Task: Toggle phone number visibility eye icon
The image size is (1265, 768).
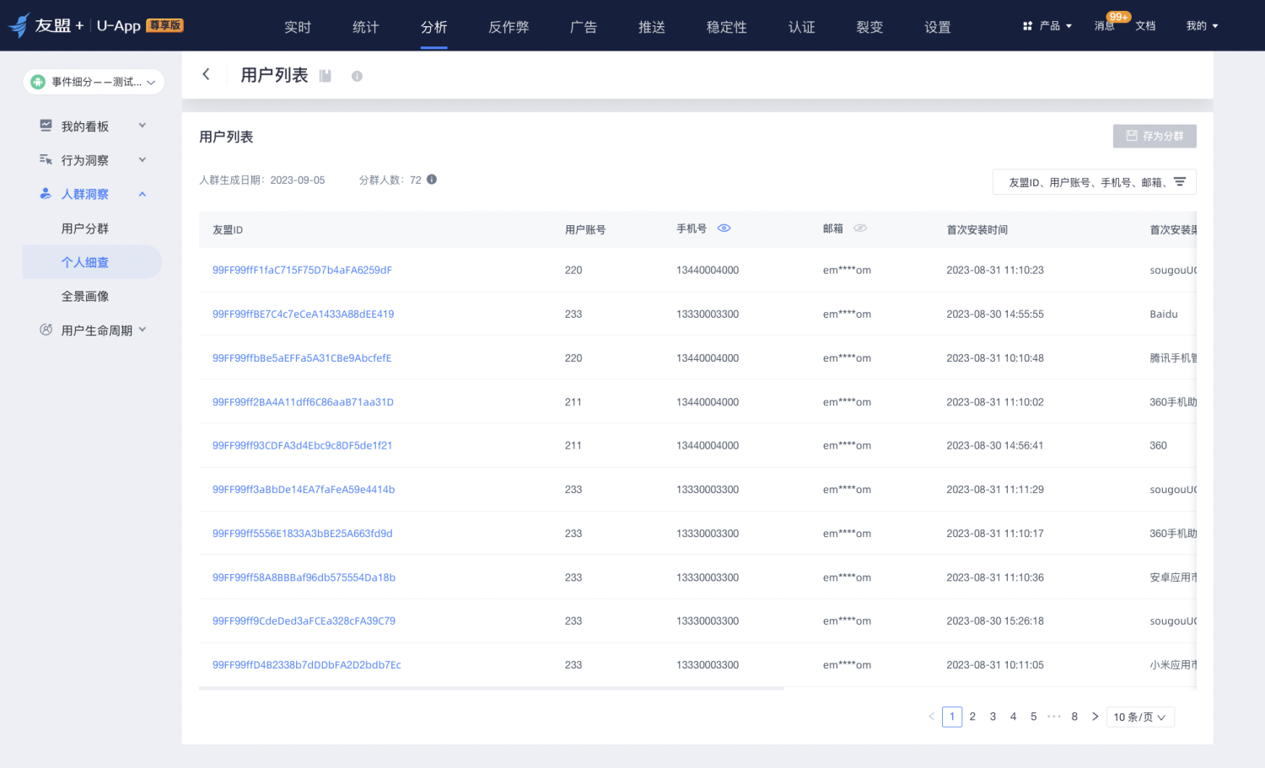Action: tap(724, 228)
